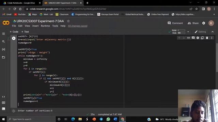Click the Comment button
Viewport: 218px width, 122px height.
(175, 23)
